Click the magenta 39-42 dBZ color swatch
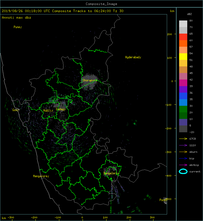 (x=183, y=83)
